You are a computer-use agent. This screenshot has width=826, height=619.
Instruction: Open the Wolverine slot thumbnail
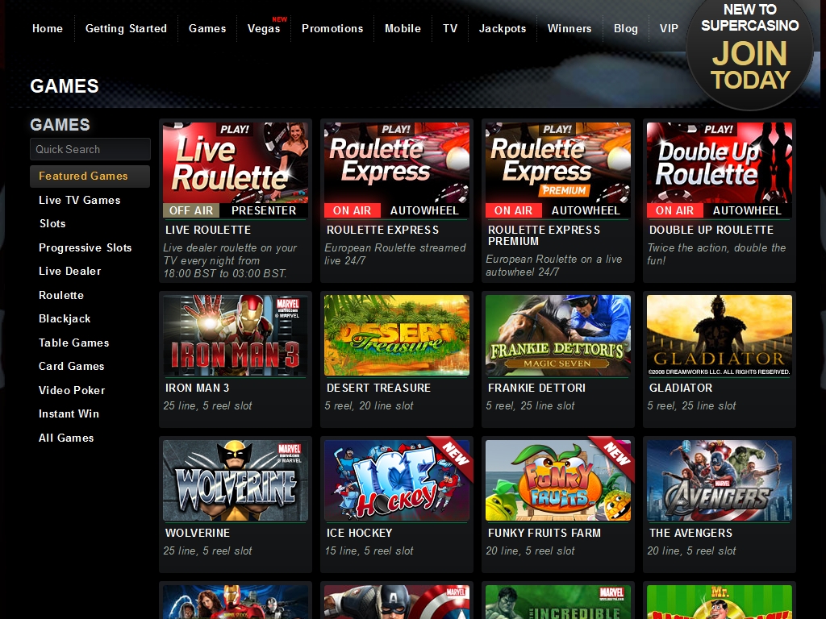[x=235, y=480]
